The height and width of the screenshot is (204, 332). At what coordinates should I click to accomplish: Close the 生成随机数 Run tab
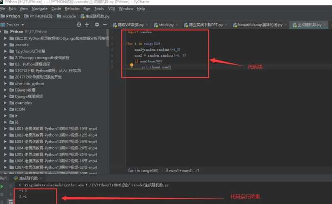pos(41,178)
